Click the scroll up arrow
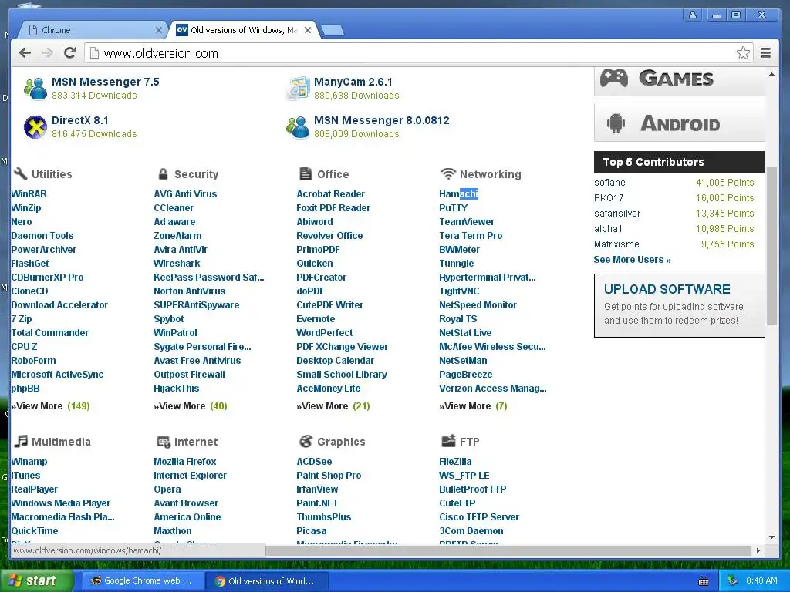This screenshot has width=790, height=592. (x=771, y=74)
